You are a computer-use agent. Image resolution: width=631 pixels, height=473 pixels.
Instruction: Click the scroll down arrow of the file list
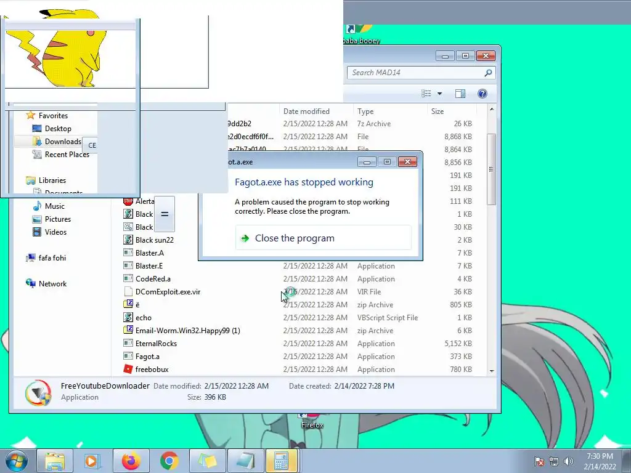pyautogui.click(x=491, y=371)
